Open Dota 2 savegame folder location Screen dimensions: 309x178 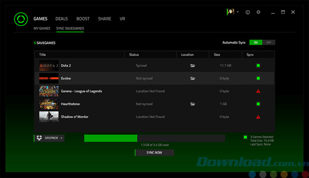(193, 66)
